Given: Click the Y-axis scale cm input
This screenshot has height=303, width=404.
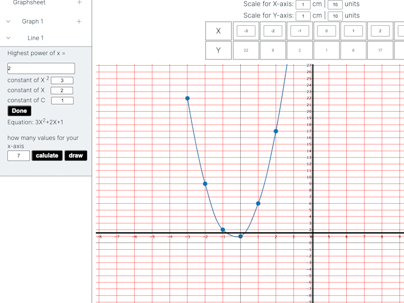Looking at the screenshot, I should click(x=303, y=16).
